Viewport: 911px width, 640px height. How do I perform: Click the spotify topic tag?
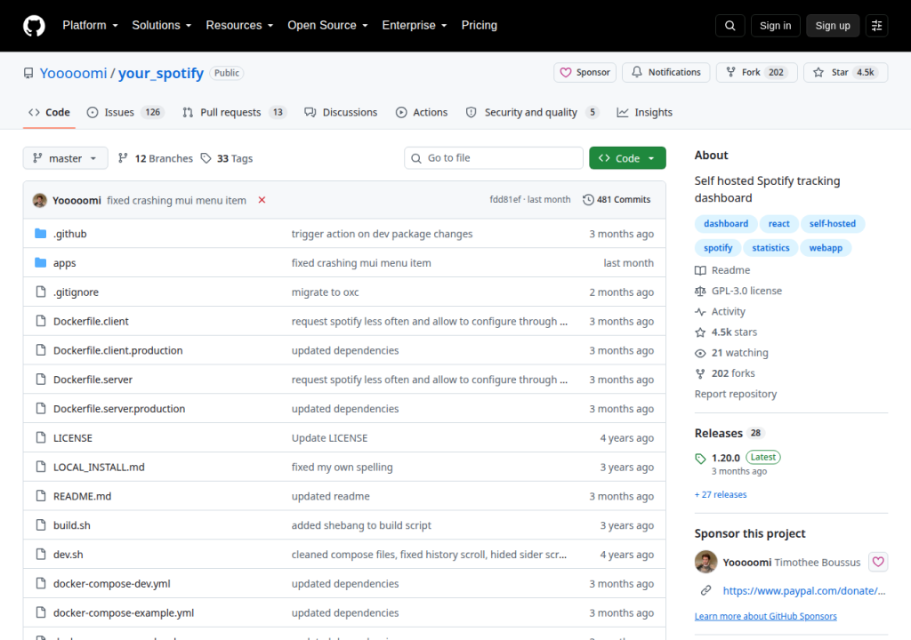point(718,248)
